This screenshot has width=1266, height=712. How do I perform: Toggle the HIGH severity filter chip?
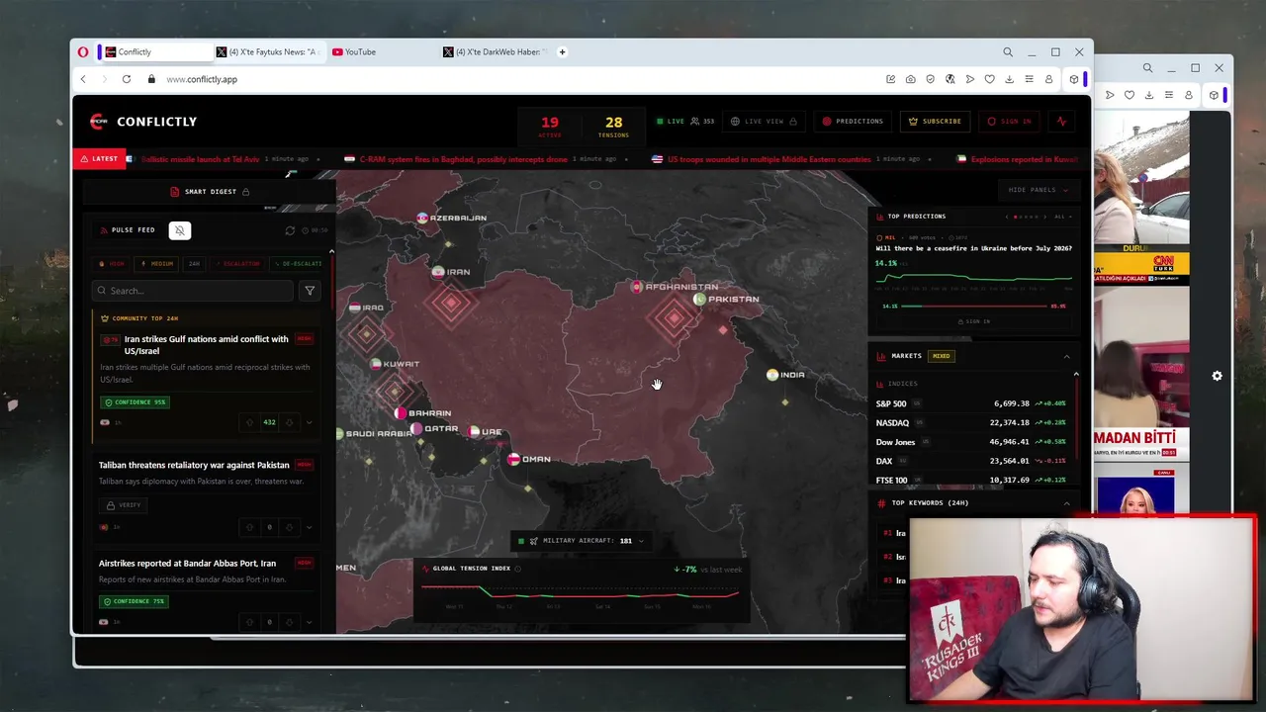113,264
